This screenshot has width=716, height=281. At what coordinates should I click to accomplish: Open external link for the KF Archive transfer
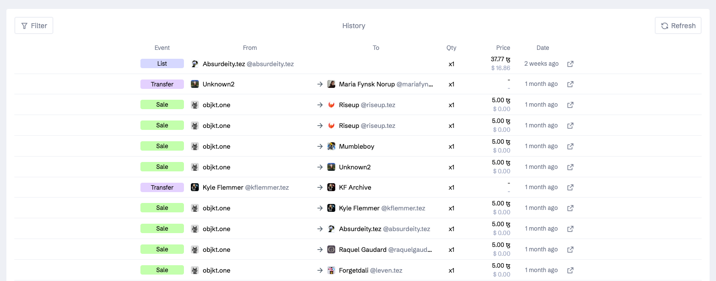570,187
